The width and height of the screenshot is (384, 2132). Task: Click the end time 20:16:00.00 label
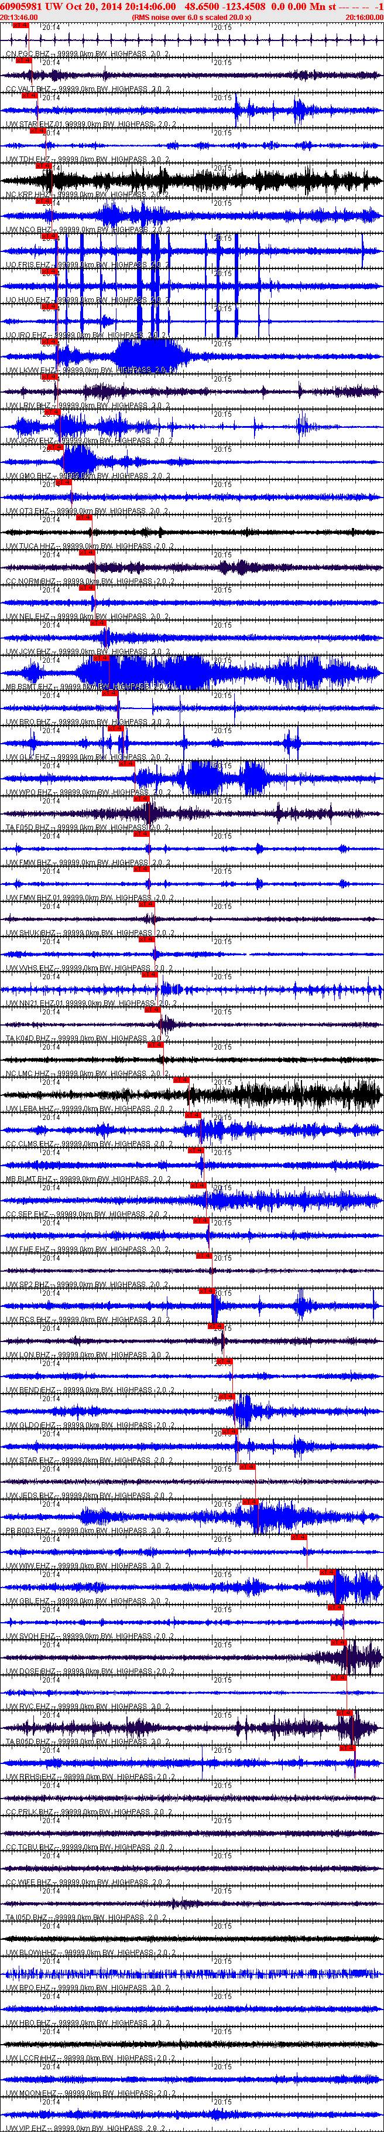(364, 16)
